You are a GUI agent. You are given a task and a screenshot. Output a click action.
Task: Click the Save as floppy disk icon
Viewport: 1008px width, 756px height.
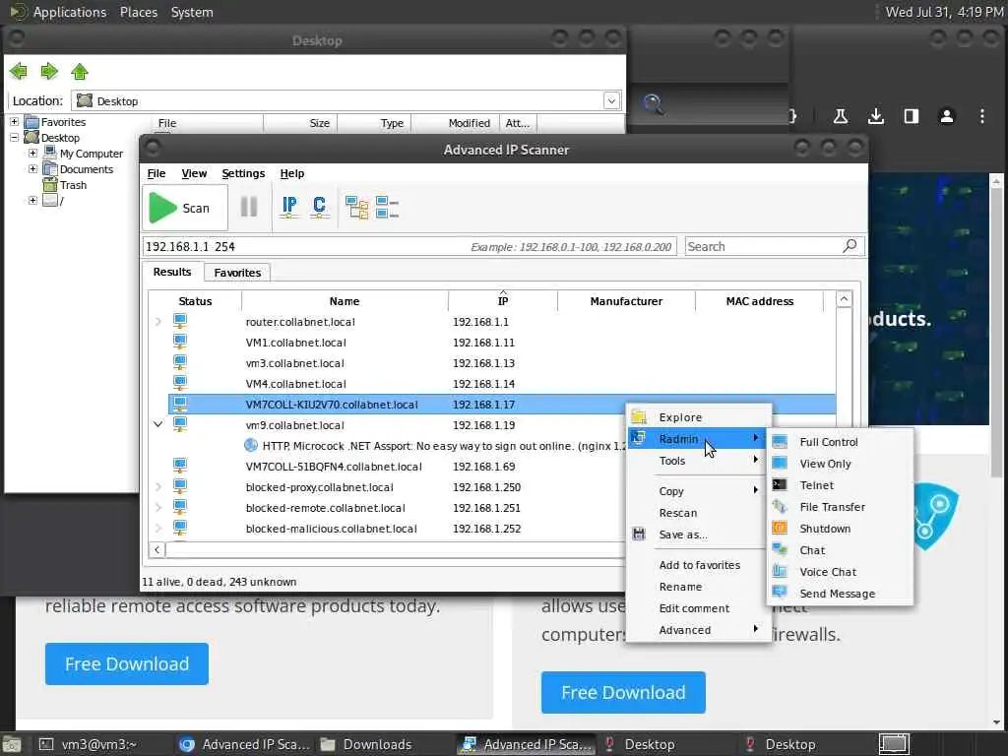click(x=638, y=535)
